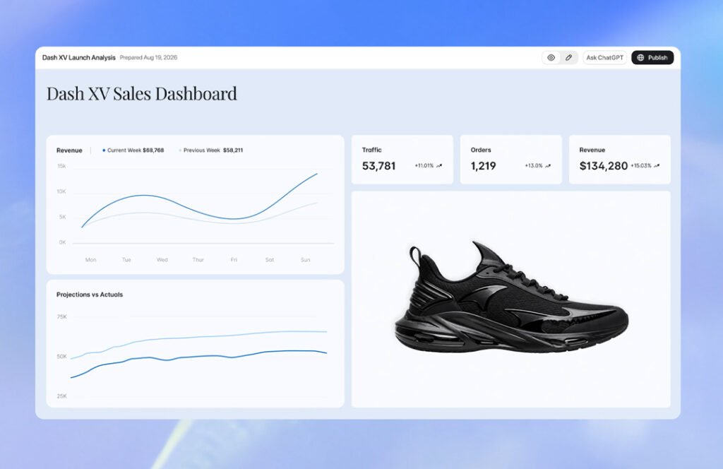Click the Dash XV Sales Dashboard heading
Viewport: 723px width, 469px height.
[x=141, y=94]
